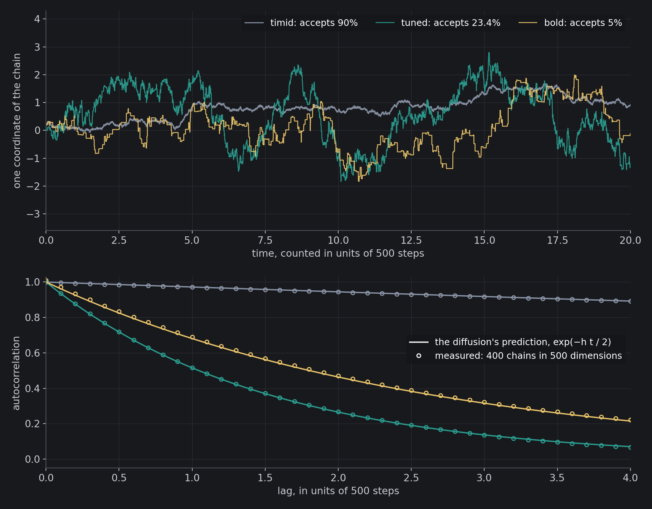Click legend text 'the diffusion's prediction, exp(−h t / 2)'
Screen dimensions: 652x509
coord(523,342)
